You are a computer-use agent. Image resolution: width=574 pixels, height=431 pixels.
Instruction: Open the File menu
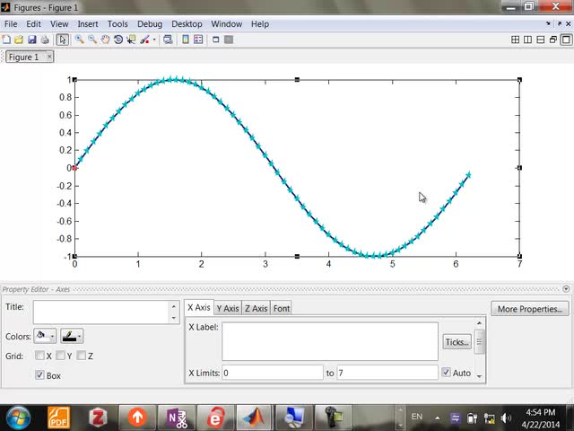11,24
